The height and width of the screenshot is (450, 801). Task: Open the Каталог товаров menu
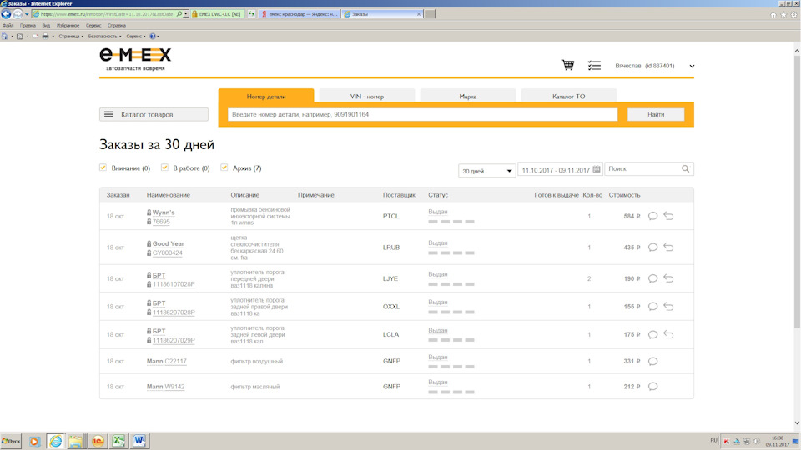pyautogui.click(x=154, y=114)
